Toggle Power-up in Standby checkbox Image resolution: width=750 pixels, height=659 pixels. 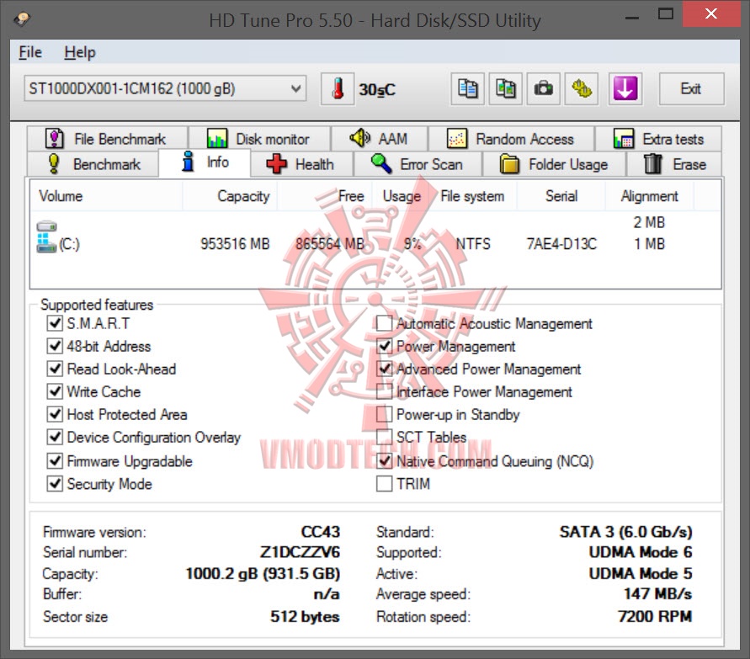384,414
